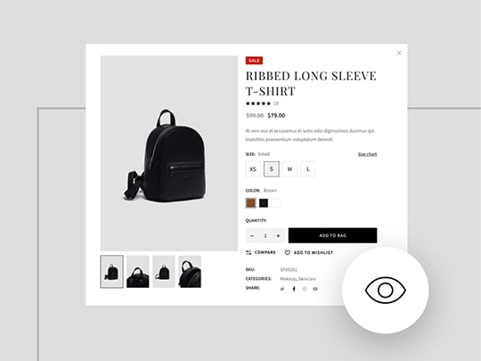Share product via Facebook icon
The width and height of the screenshot is (481, 361).
[294, 289]
